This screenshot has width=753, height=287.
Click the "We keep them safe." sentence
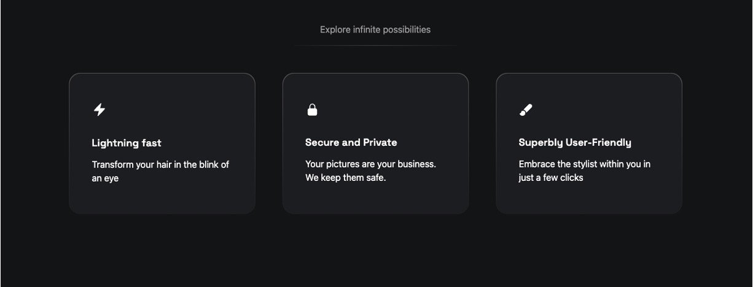pos(345,178)
